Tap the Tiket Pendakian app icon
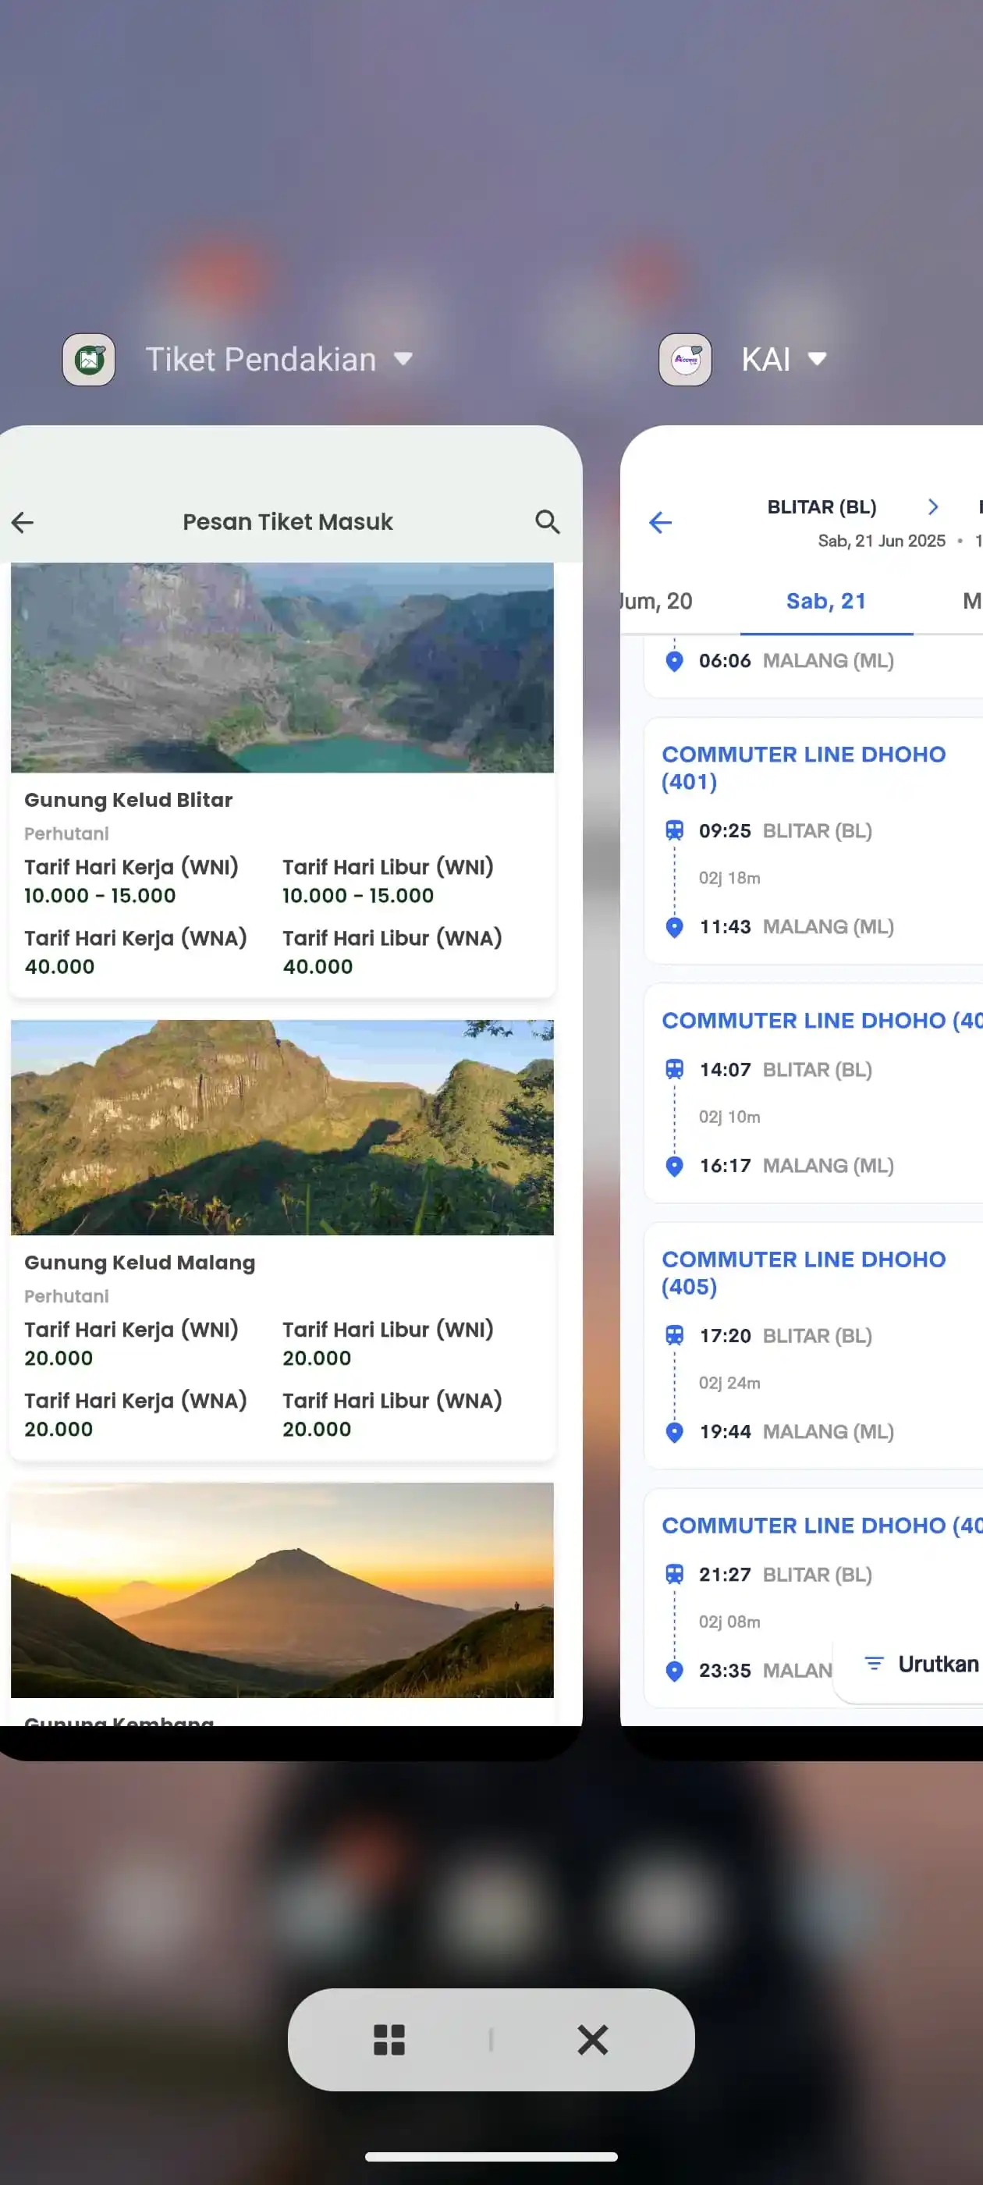This screenshot has height=2185, width=983. [89, 360]
